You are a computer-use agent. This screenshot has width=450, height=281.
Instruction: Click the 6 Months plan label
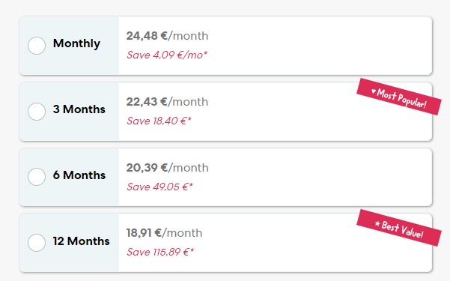tap(79, 175)
